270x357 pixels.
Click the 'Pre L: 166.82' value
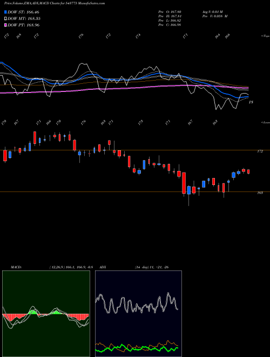pos(170,20)
